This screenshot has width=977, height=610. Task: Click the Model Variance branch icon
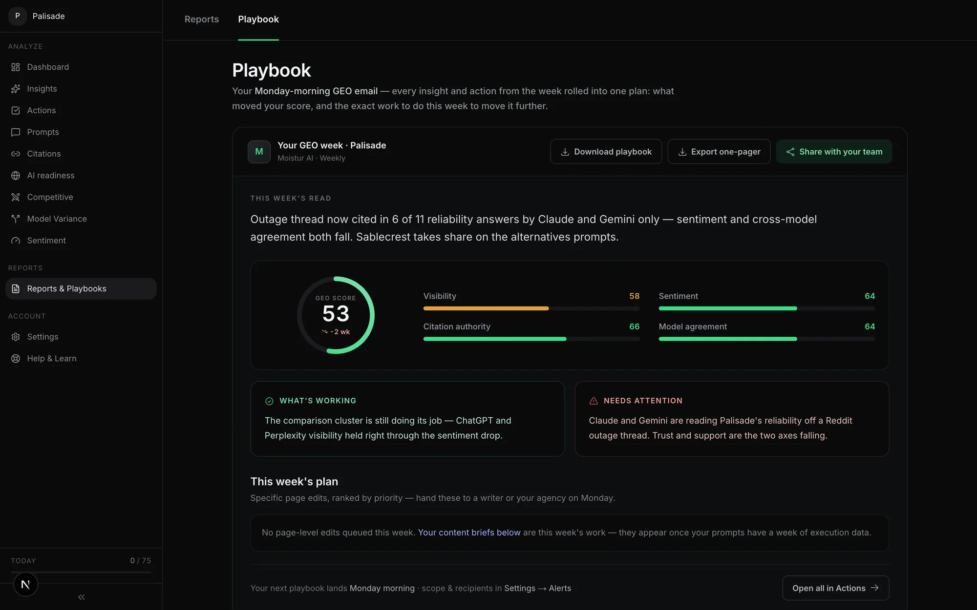[x=16, y=219]
